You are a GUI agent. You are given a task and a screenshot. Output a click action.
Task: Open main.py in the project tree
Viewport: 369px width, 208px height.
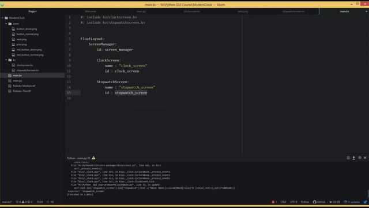(x=17, y=81)
